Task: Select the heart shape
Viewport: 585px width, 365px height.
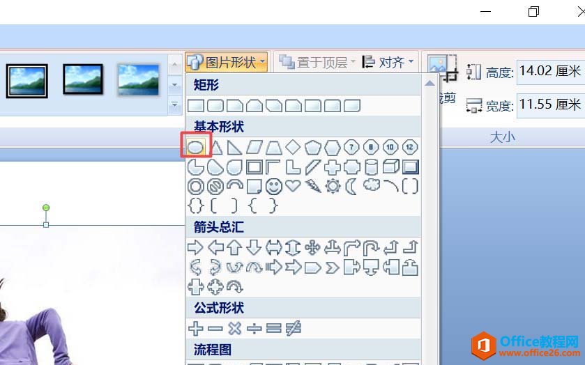Action: pyautogui.click(x=293, y=185)
